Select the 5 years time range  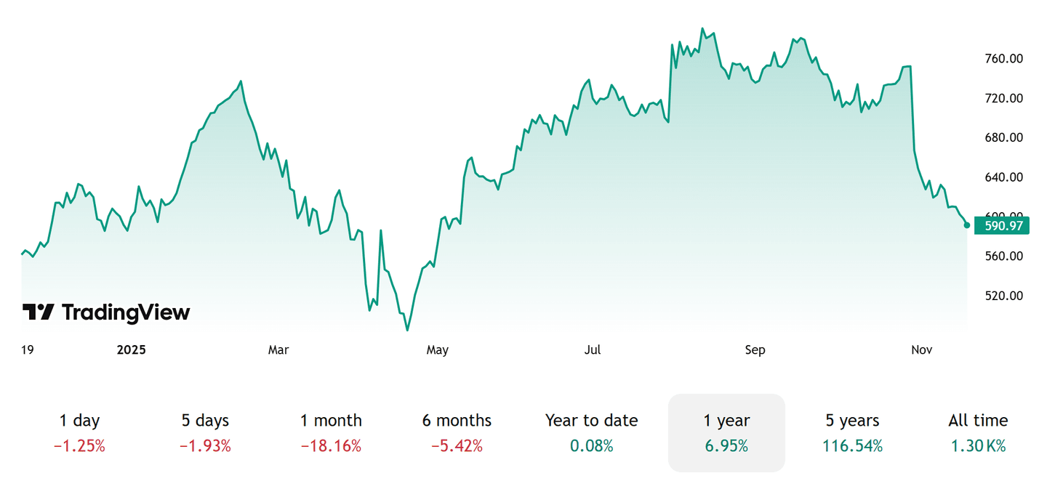852,420
